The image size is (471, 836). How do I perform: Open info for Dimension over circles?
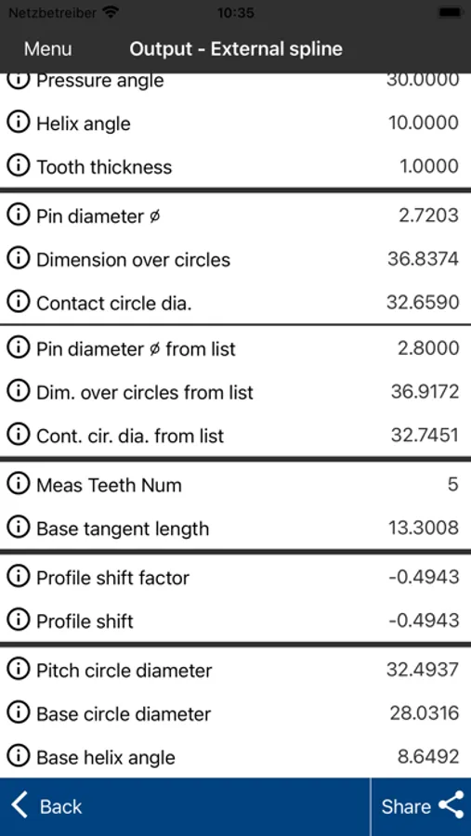19,259
